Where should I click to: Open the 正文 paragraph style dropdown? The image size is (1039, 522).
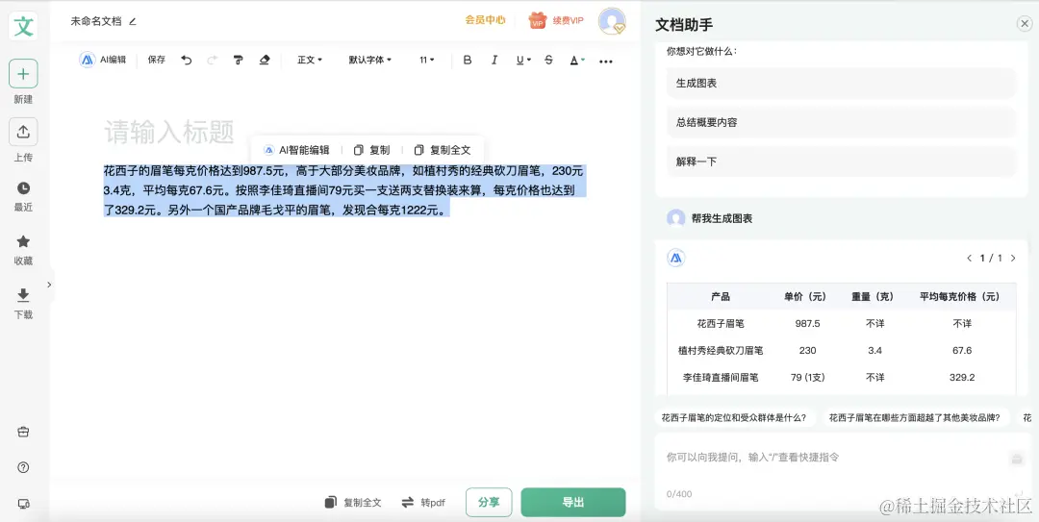(x=310, y=60)
